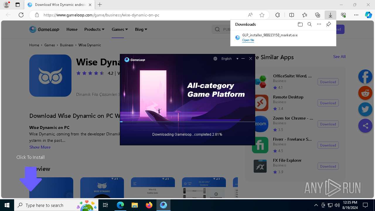Download Zoom for Chrome app
This screenshot has width=375, height=211.
(x=328, y=124)
